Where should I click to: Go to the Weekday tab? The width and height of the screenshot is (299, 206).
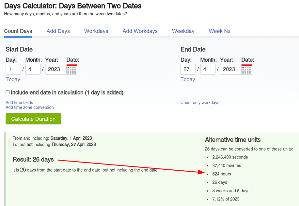point(183,31)
